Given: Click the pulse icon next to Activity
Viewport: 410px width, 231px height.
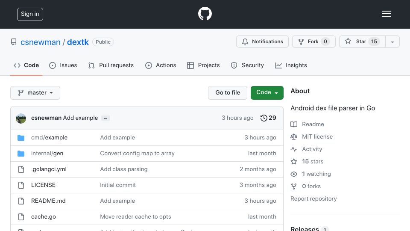Looking at the screenshot, I should pos(294,149).
